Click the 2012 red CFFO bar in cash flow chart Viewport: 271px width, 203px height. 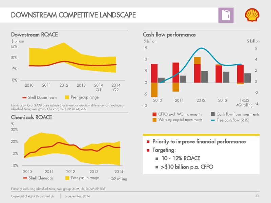(197, 73)
